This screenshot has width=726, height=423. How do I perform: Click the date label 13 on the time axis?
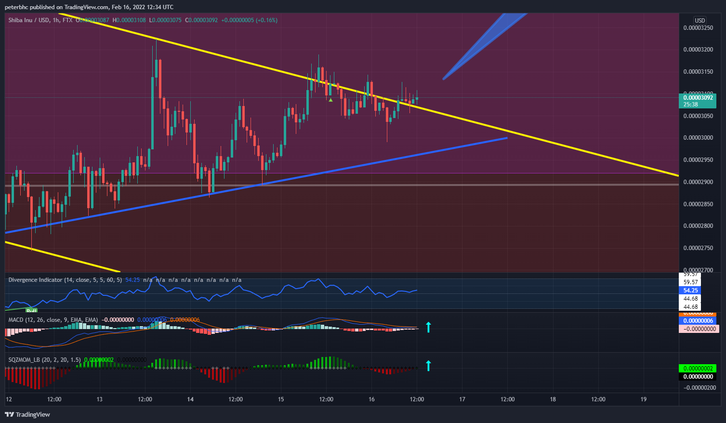(x=100, y=399)
